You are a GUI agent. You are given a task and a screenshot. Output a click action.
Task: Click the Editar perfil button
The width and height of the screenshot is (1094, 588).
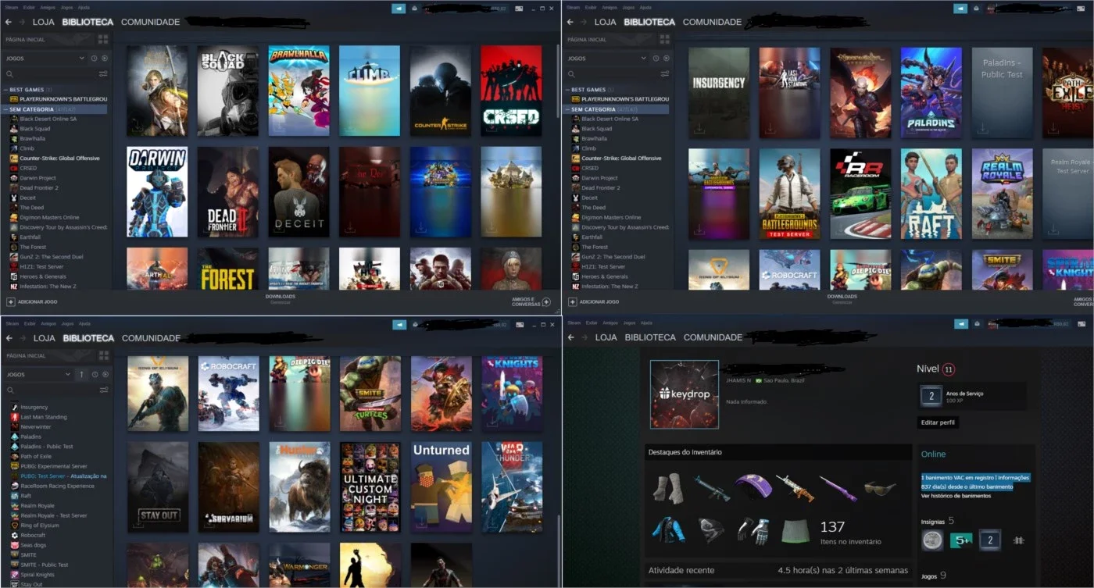coord(938,422)
